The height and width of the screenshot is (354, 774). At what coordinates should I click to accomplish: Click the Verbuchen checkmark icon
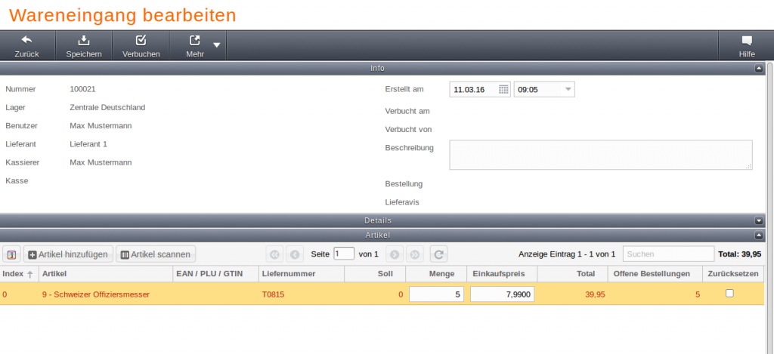click(x=141, y=41)
